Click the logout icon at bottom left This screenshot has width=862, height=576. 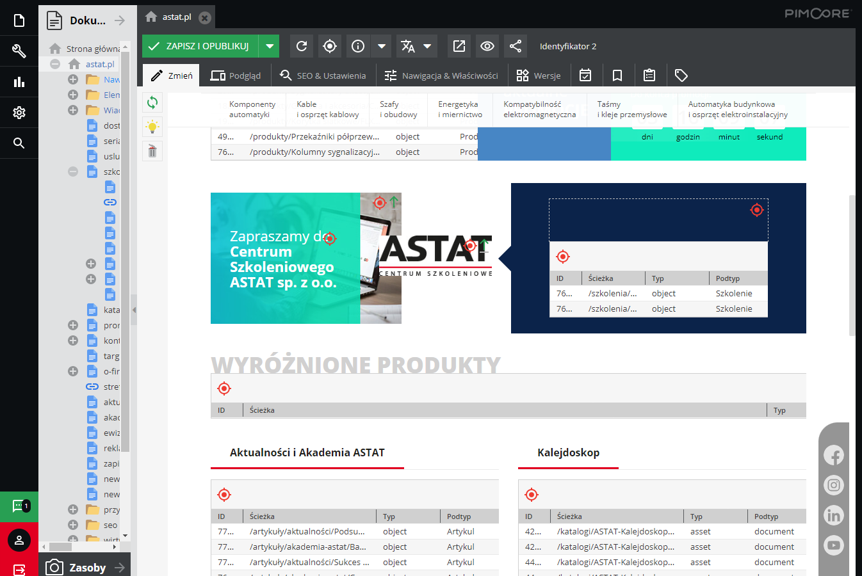click(x=19, y=569)
